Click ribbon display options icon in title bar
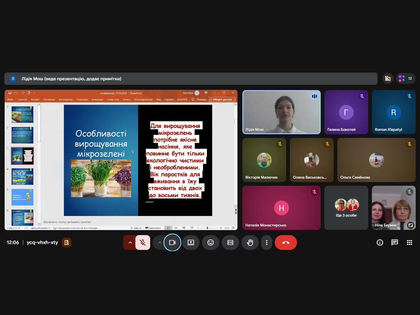This screenshot has height=315, width=420. point(206,93)
